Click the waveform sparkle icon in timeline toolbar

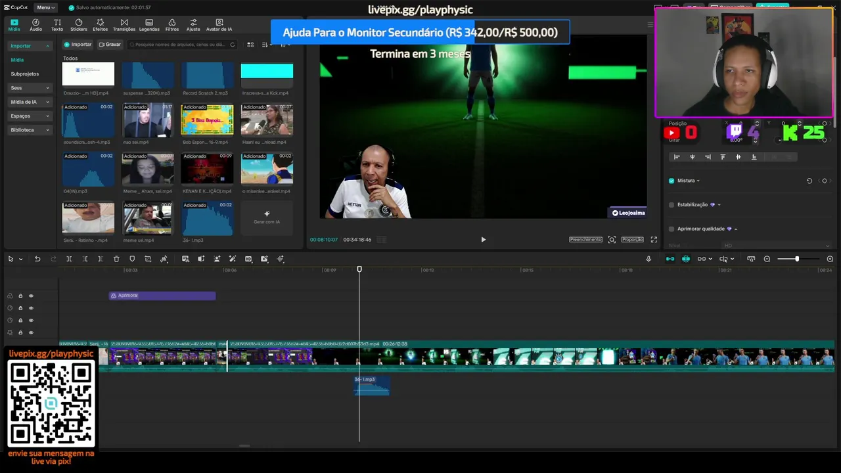click(x=281, y=259)
